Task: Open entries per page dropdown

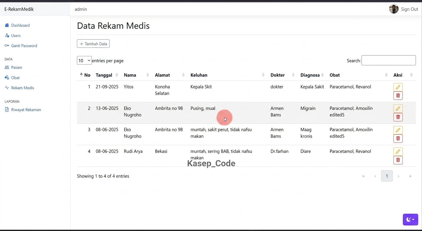Action: point(84,60)
